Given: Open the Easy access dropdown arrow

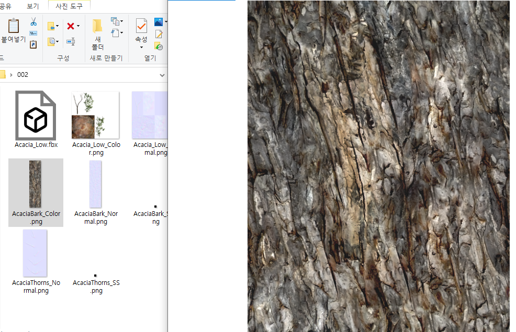Looking at the screenshot, I should (x=121, y=33).
